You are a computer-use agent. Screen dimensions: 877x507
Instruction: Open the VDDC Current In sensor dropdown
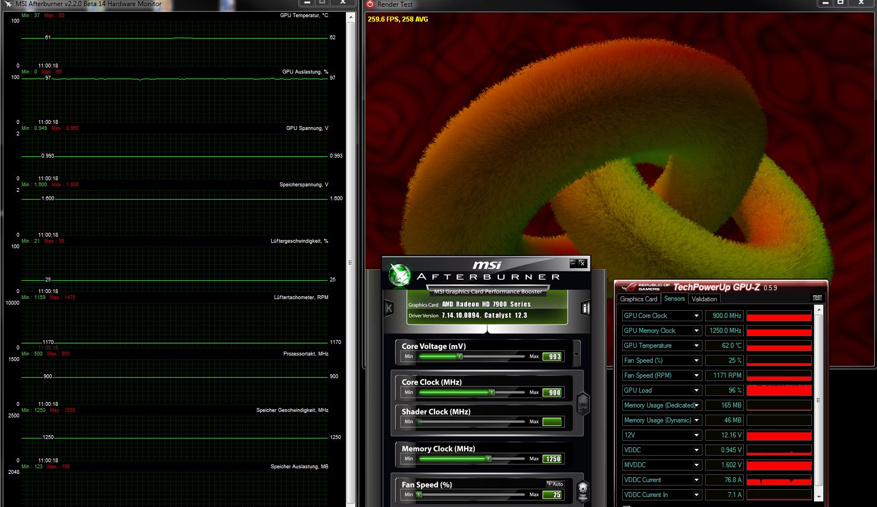pyautogui.click(x=696, y=495)
